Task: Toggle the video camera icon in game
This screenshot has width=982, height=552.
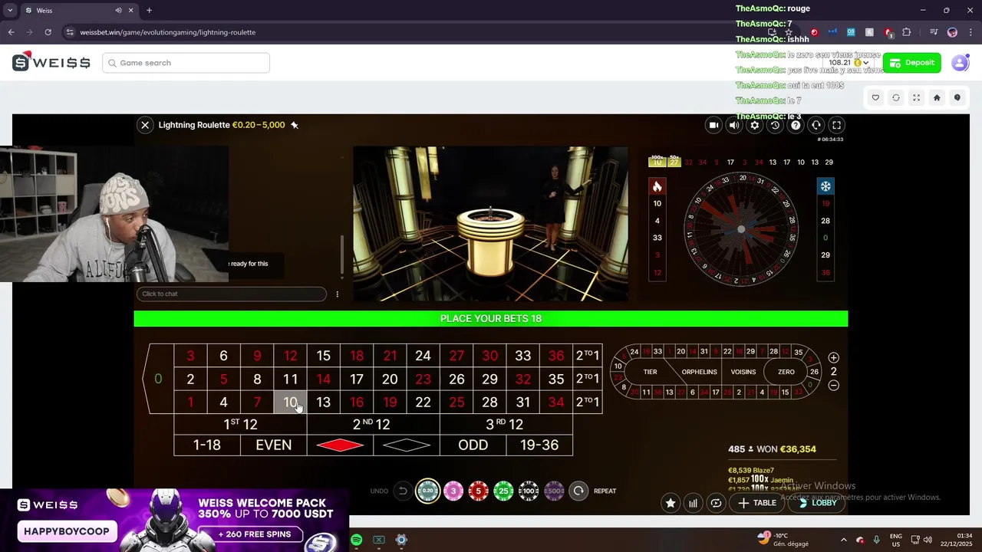Action: coord(713,125)
